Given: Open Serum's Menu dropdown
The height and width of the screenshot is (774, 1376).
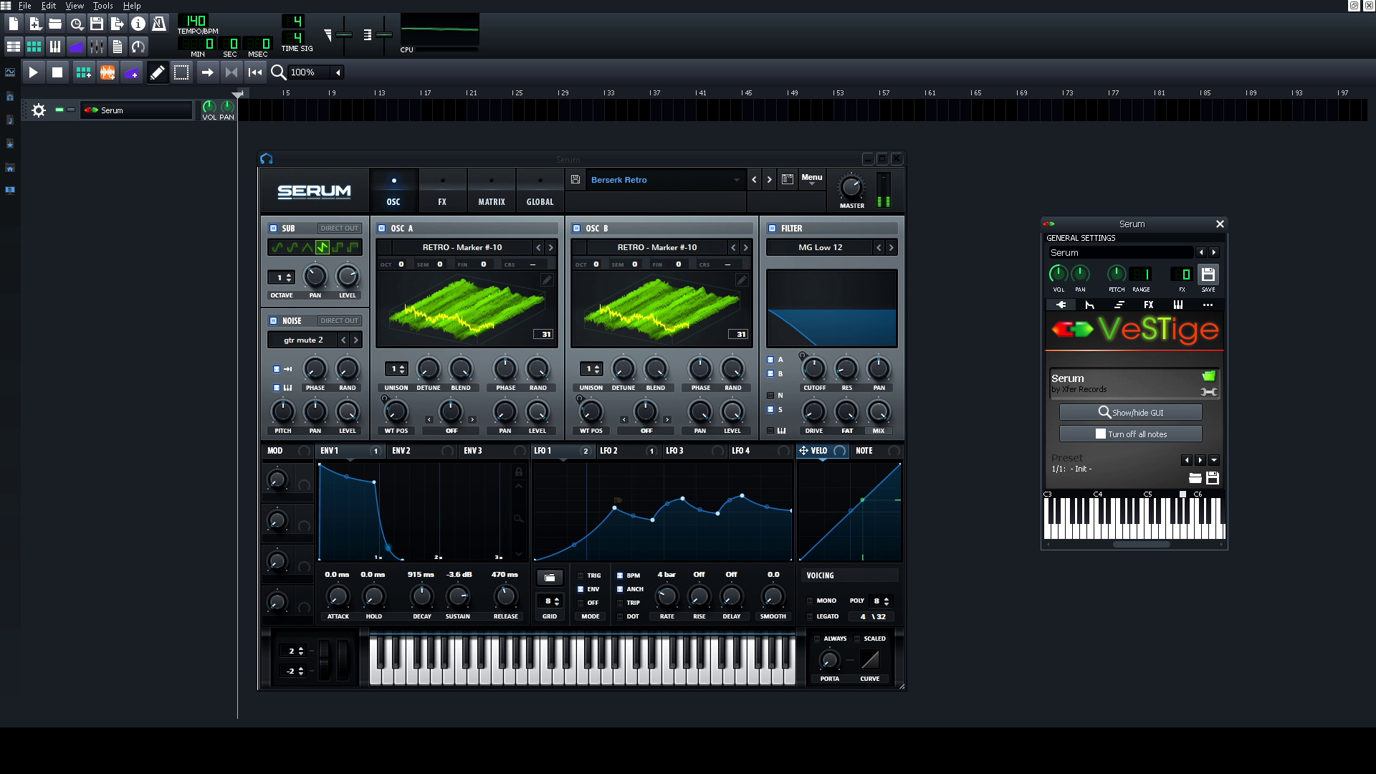Looking at the screenshot, I should (x=812, y=179).
